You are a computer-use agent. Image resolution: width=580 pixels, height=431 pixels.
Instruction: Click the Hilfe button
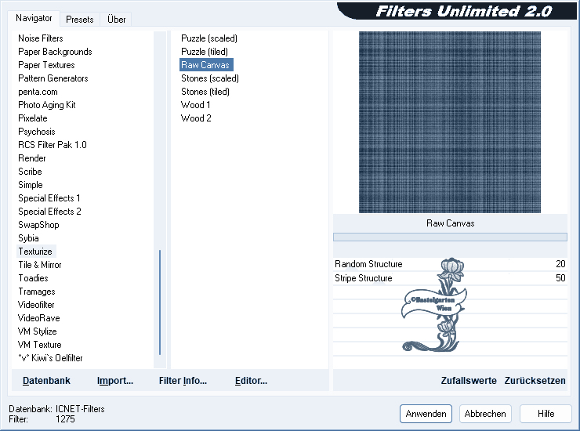coord(546,414)
